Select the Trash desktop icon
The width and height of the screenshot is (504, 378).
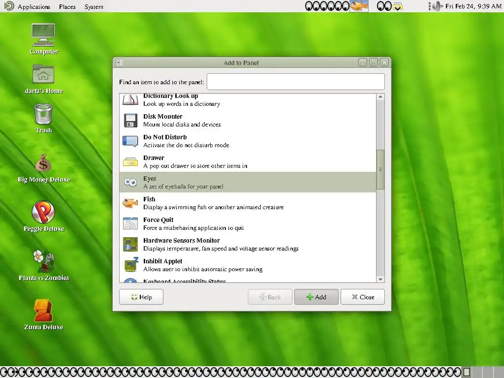pyautogui.click(x=43, y=114)
